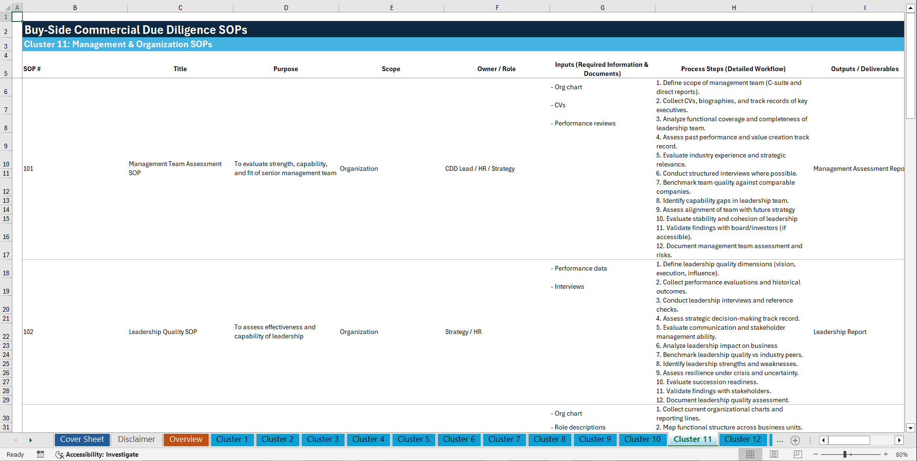Image resolution: width=917 pixels, height=461 pixels.
Task: Click the 'Title' header cell
Action: pyautogui.click(x=180, y=69)
